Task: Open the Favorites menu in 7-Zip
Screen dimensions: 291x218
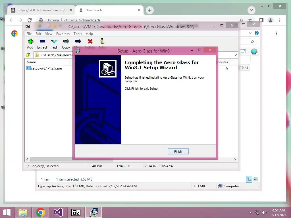Action: [63, 34]
